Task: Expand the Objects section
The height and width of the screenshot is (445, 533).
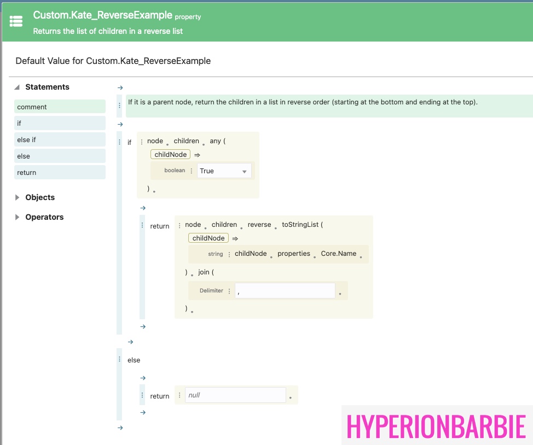Action: [17, 197]
